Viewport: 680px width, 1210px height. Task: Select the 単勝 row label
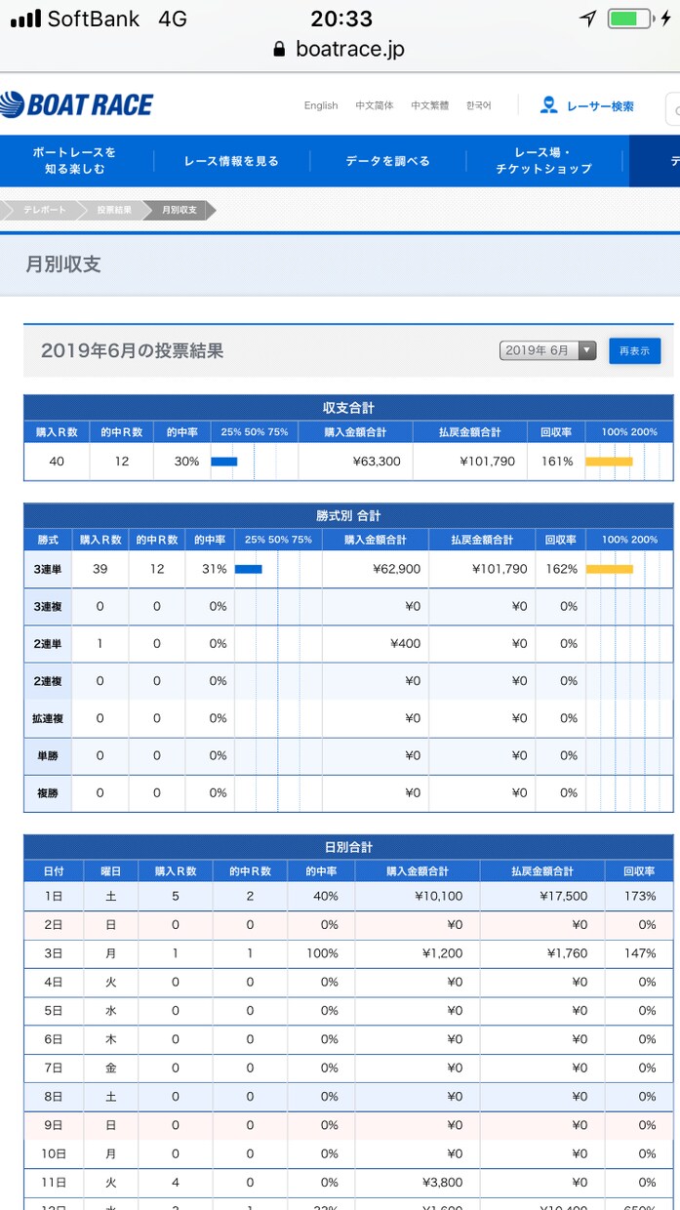[48, 755]
